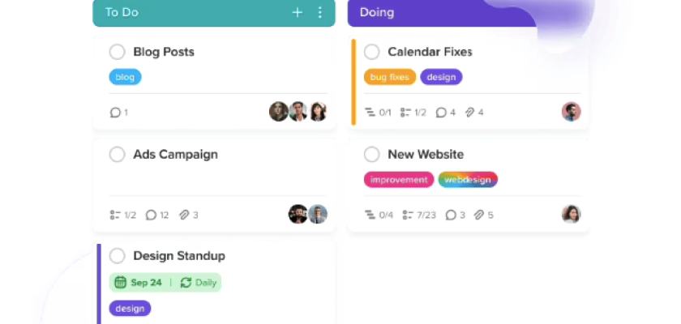Open comments icon on Ads Campaign card
Screen dimensions: 681x324
151,215
